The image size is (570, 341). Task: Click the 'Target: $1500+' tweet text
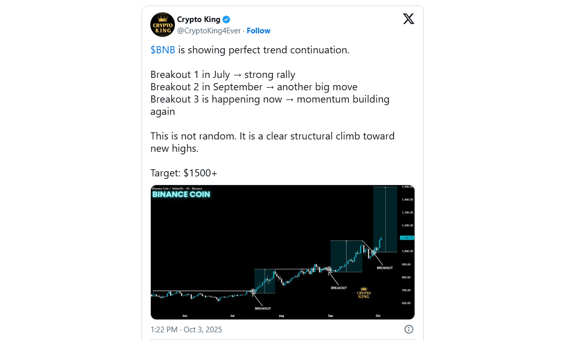click(x=184, y=173)
